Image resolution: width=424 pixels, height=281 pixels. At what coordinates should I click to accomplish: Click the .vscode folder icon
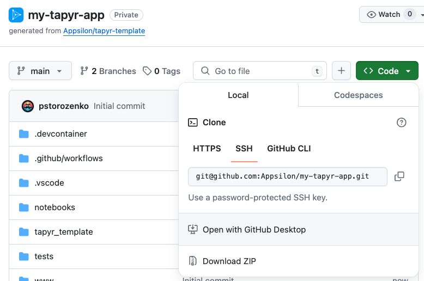tap(24, 183)
